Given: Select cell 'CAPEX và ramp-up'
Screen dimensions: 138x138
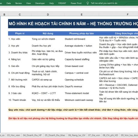Looking at the screenshot, I should 48,80.
